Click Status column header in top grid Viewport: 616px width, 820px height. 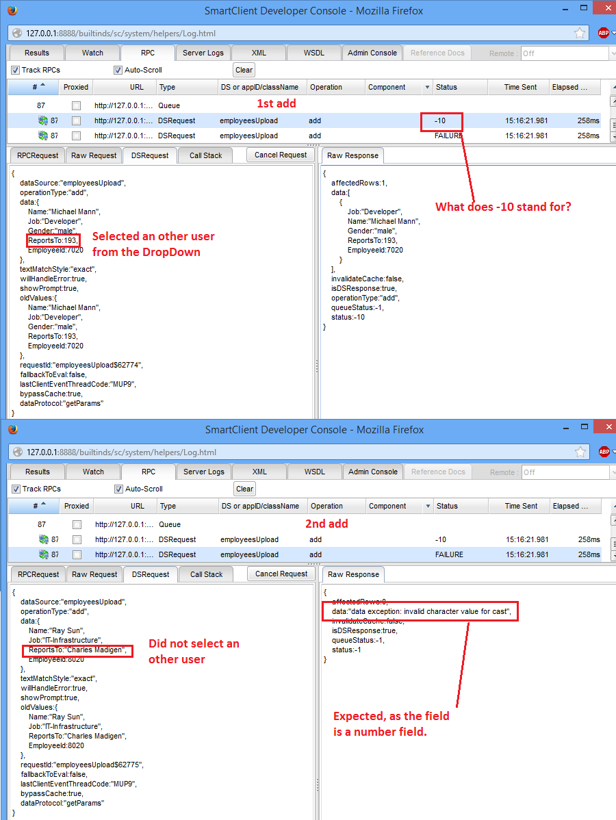(460, 88)
